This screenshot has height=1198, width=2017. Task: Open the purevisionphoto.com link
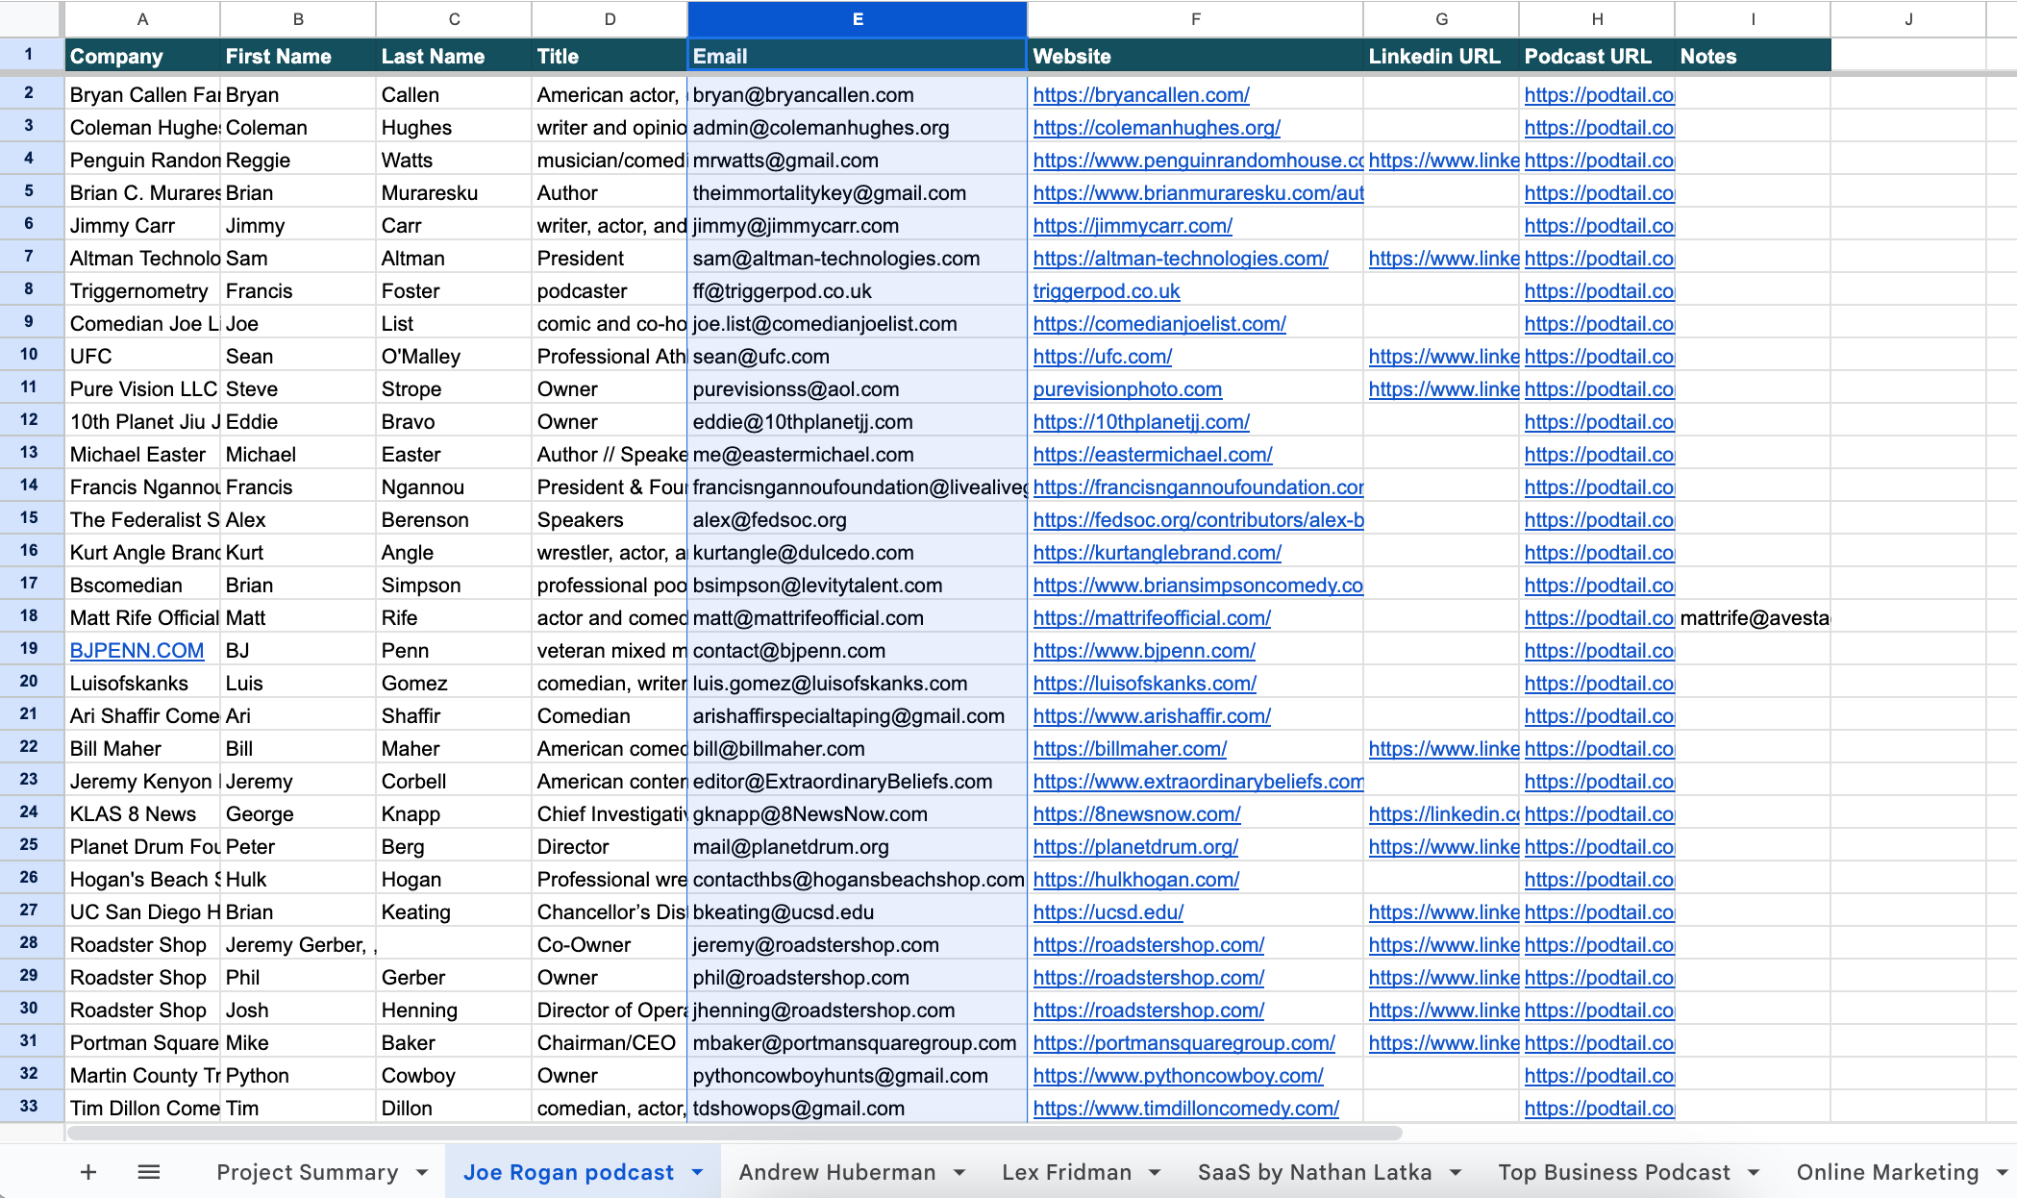click(x=1128, y=389)
